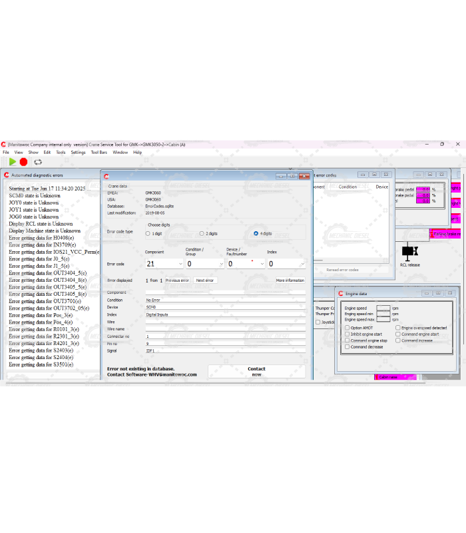Select the 2 digits radio option
Screen dimensions: 466x533
pos(201,234)
